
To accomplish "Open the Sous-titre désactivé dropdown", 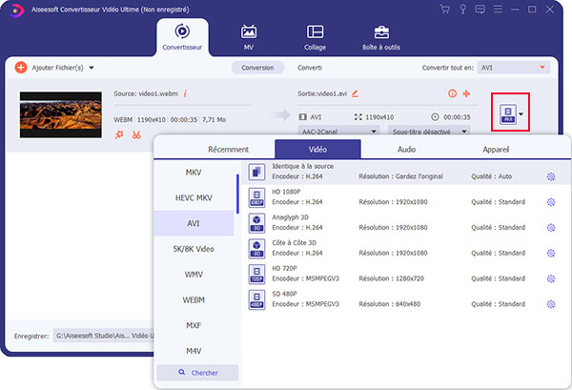I will coord(430,132).
